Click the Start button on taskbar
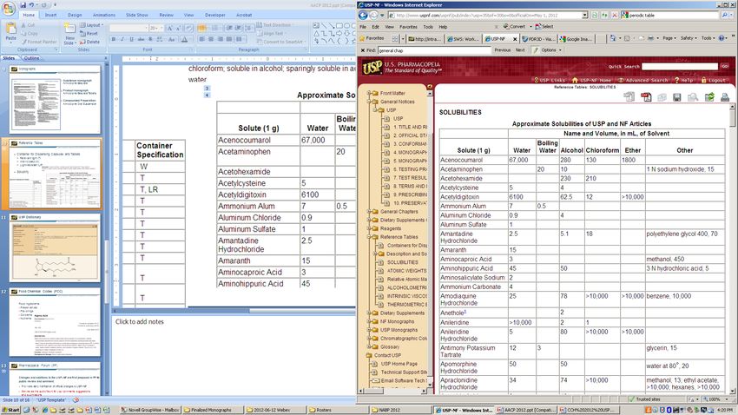The height and width of the screenshot is (415, 738). click(10, 410)
